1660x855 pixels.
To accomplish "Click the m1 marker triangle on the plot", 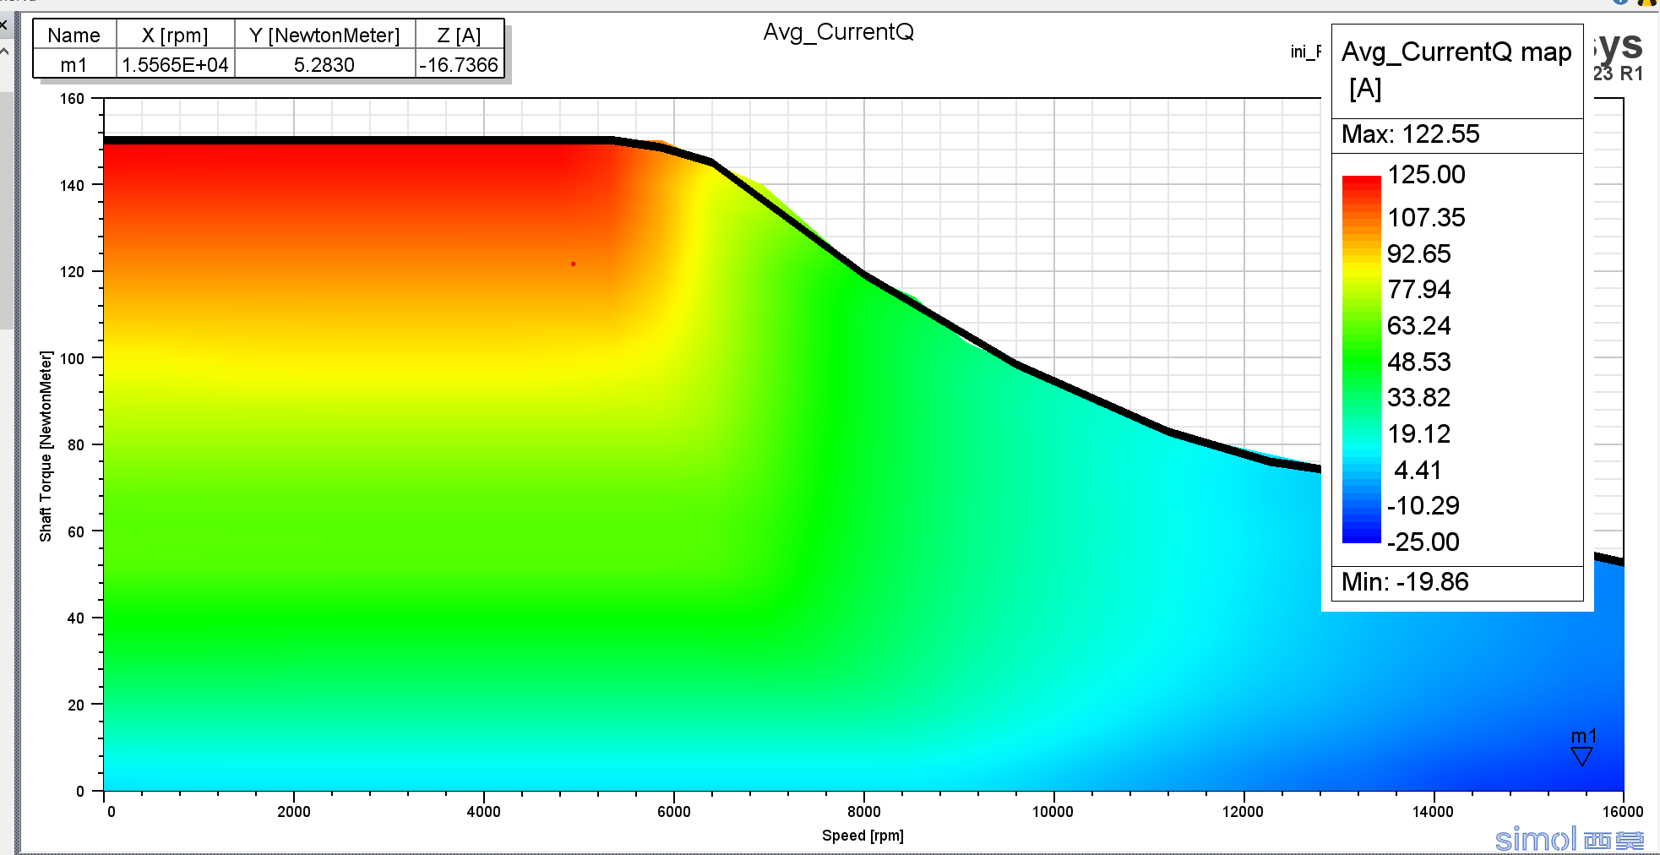I will point(1581,756).
